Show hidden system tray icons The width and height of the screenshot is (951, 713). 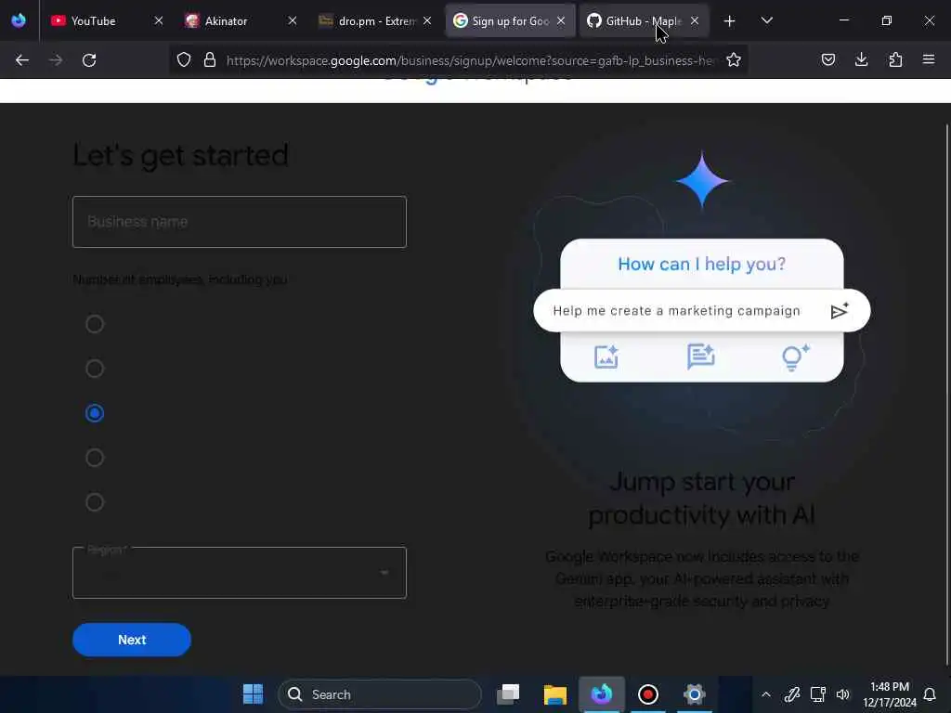tap(766, 694)
